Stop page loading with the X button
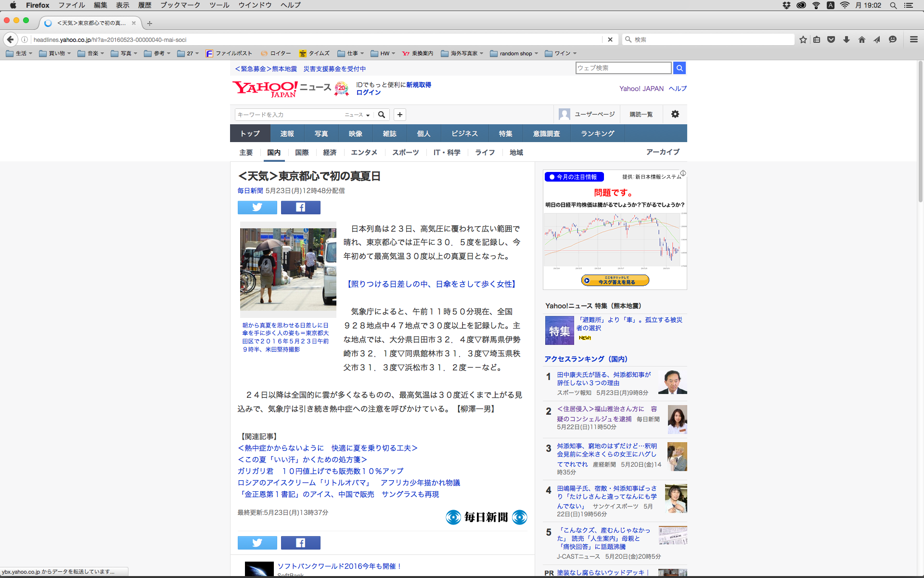The height and width of the screenshot is (578, 924). 610,39
